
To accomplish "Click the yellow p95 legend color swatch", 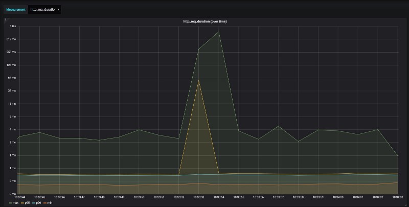I will [x=22, y=203].
